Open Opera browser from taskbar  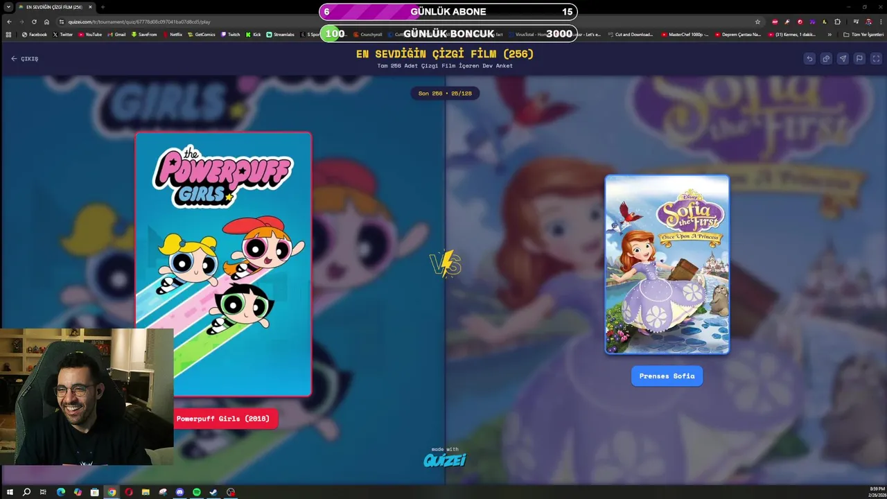coord(129,492)
